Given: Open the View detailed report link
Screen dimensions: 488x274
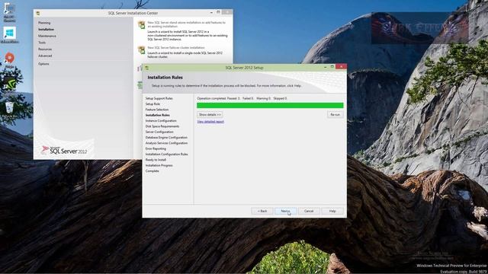Looking at the screenshot, I should point(210,122).
